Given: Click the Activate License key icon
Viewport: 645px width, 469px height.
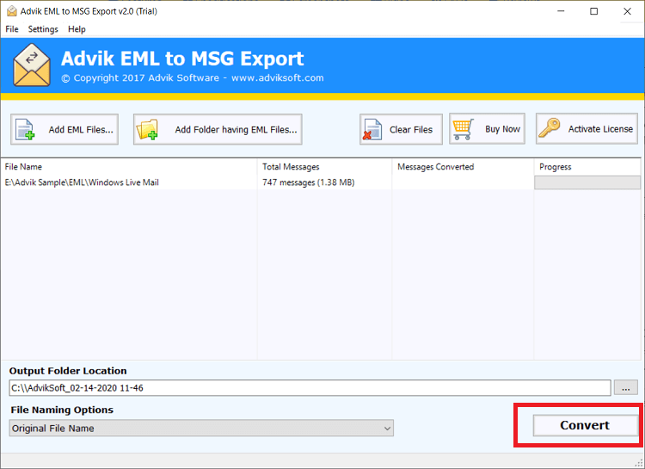Looking at the screenshot, I should pos(550,128).
